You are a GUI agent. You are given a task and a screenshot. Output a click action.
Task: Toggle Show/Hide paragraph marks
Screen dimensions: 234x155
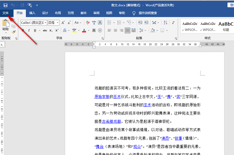pyautogui.click(x=173, y=23)
